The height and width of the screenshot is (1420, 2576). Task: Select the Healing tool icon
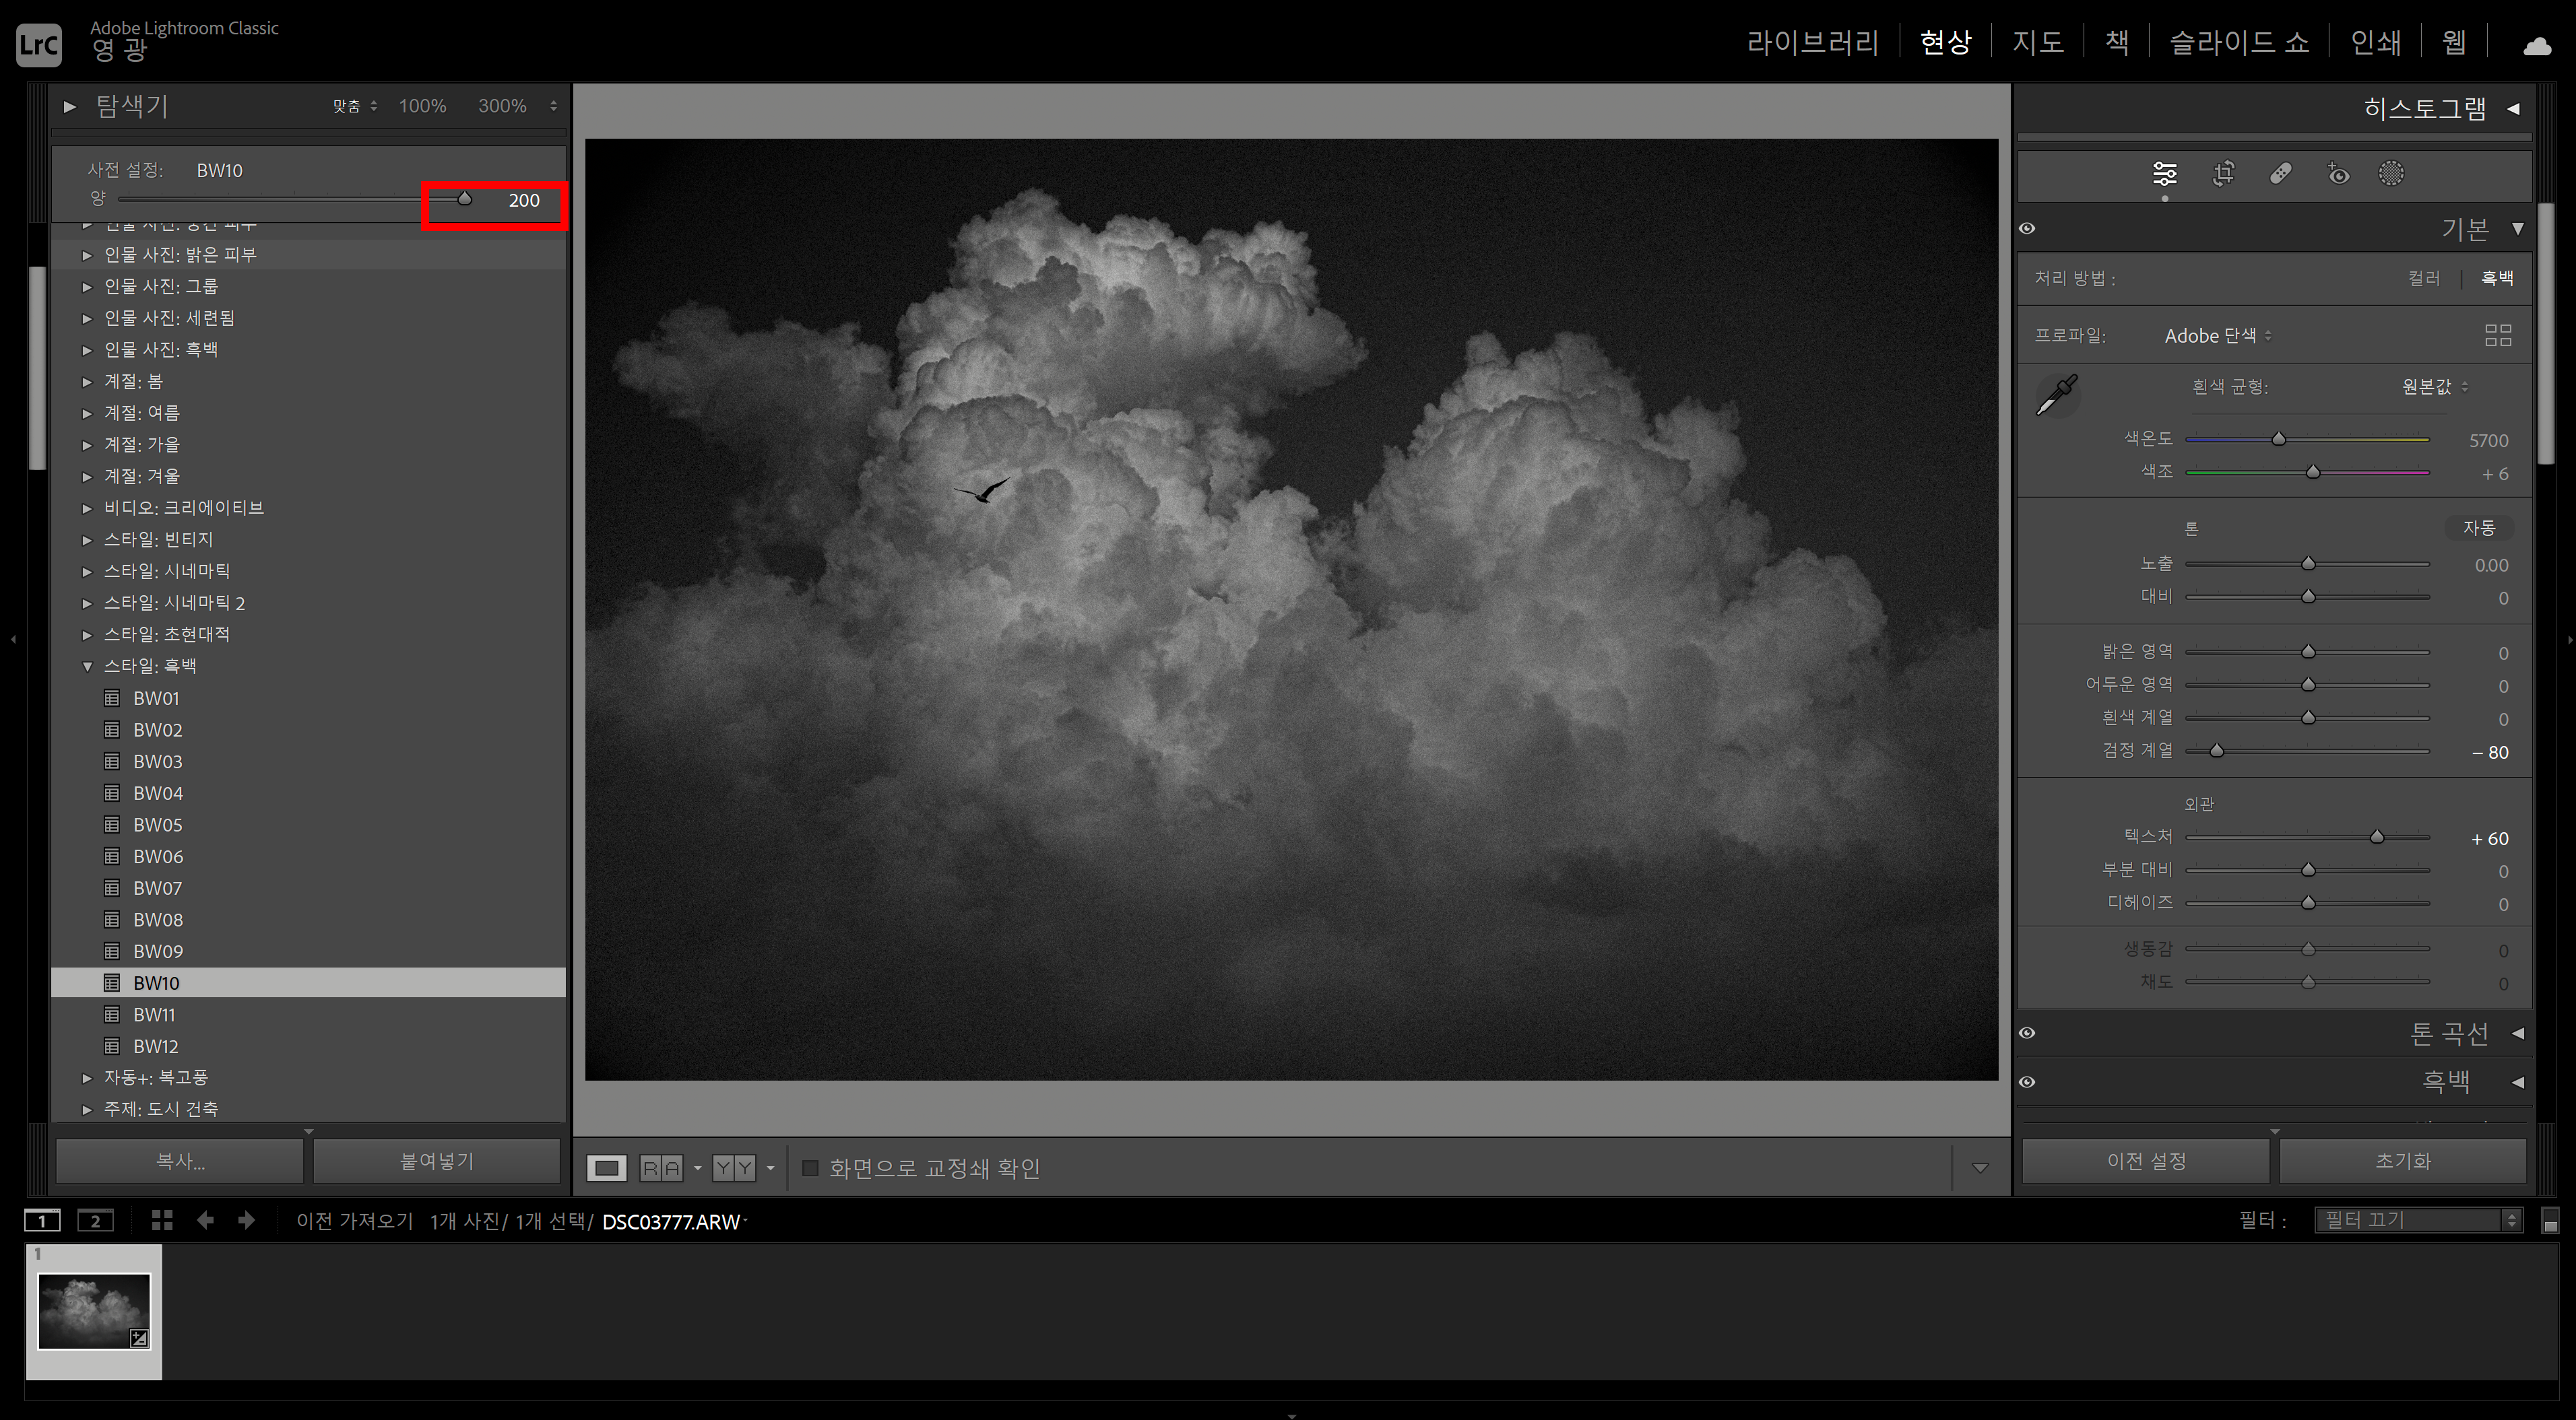point(2281,174)
